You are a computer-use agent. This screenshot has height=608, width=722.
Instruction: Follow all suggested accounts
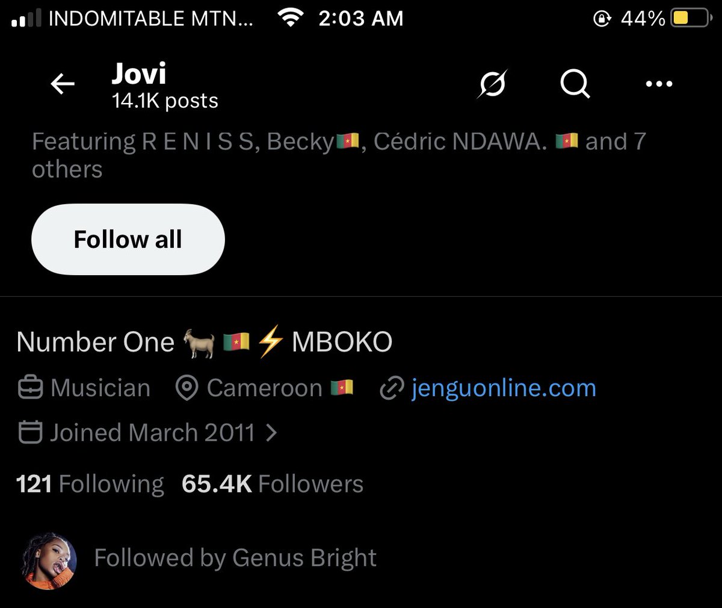pos(128,239)
